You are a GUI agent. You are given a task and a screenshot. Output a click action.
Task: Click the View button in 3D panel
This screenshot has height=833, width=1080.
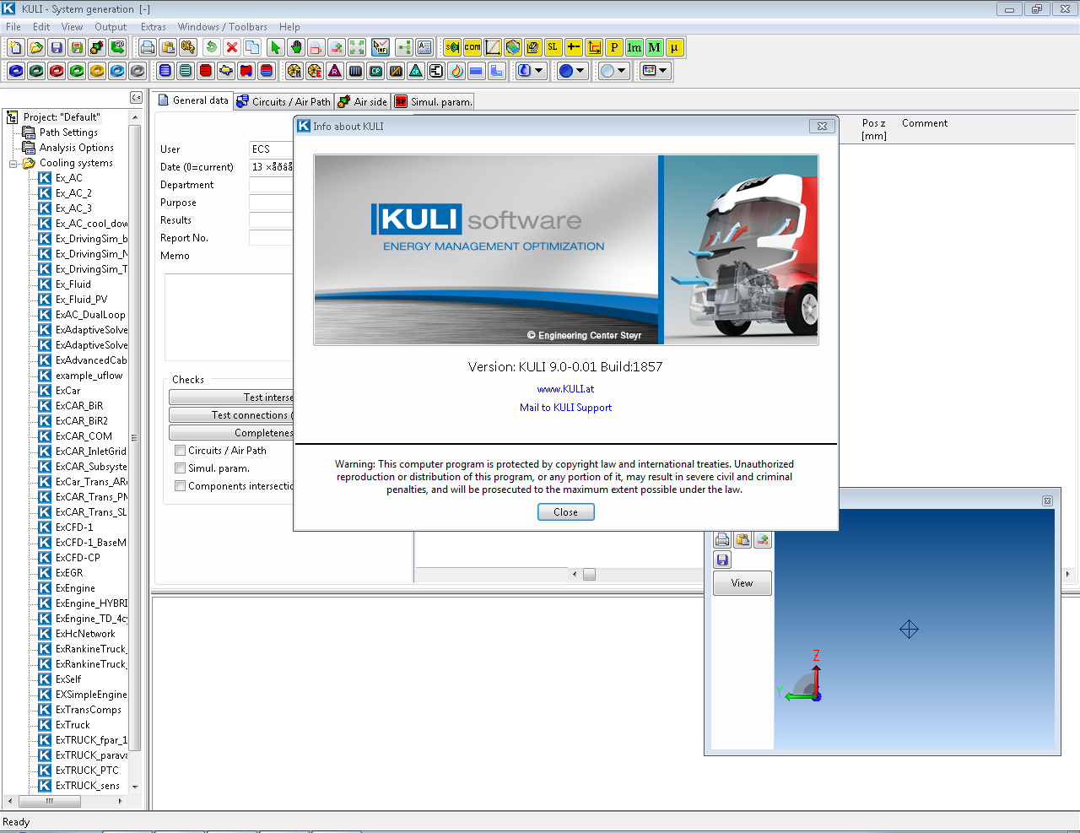(x=742, y=583)
